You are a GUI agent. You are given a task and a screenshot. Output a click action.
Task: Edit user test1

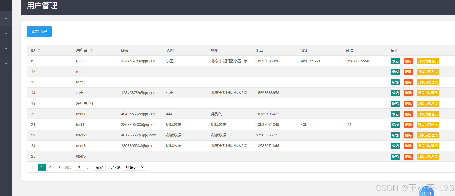[x=395, y=125]
